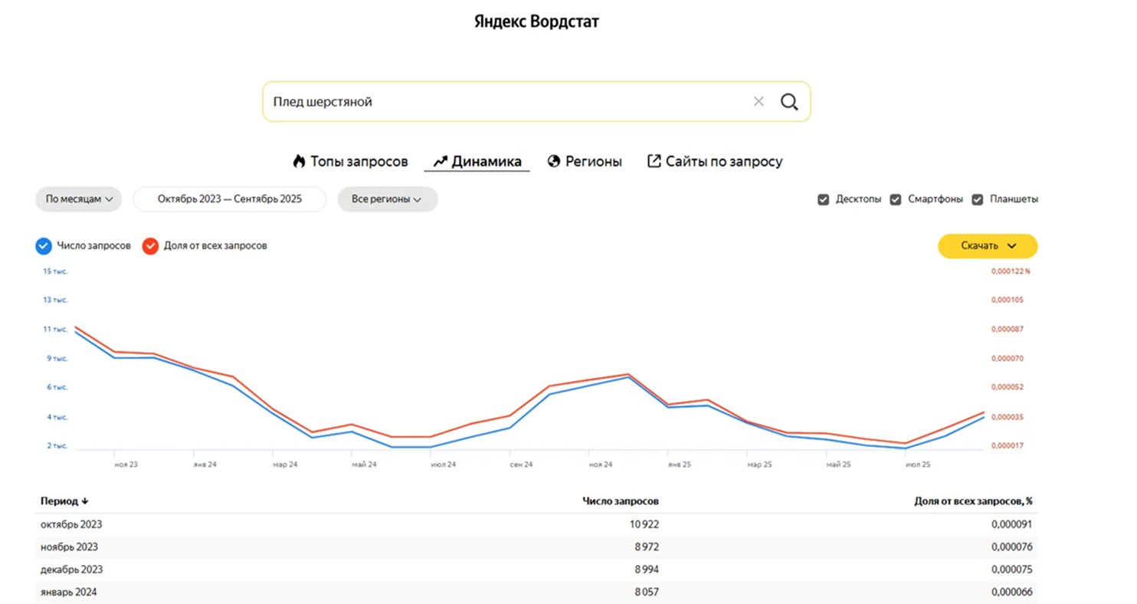The width and height of the screenshot is (1137, 604).
Task: Open the По месяцам grouping dropdown
Action: [x=79, y=199]
